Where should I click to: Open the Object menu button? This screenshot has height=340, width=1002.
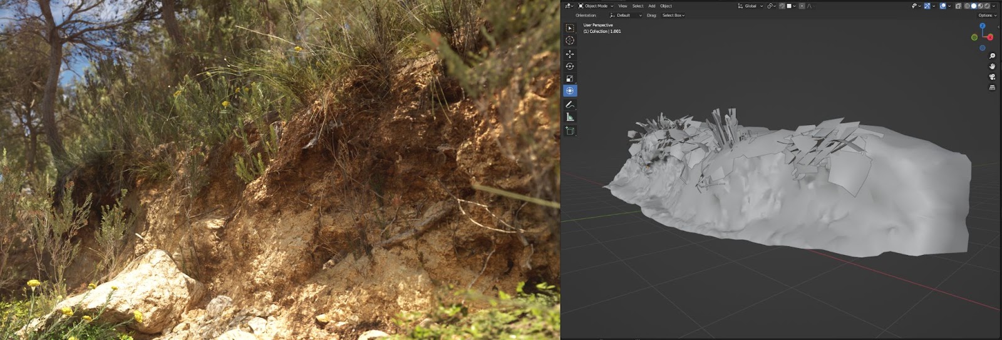click(666, 6)
